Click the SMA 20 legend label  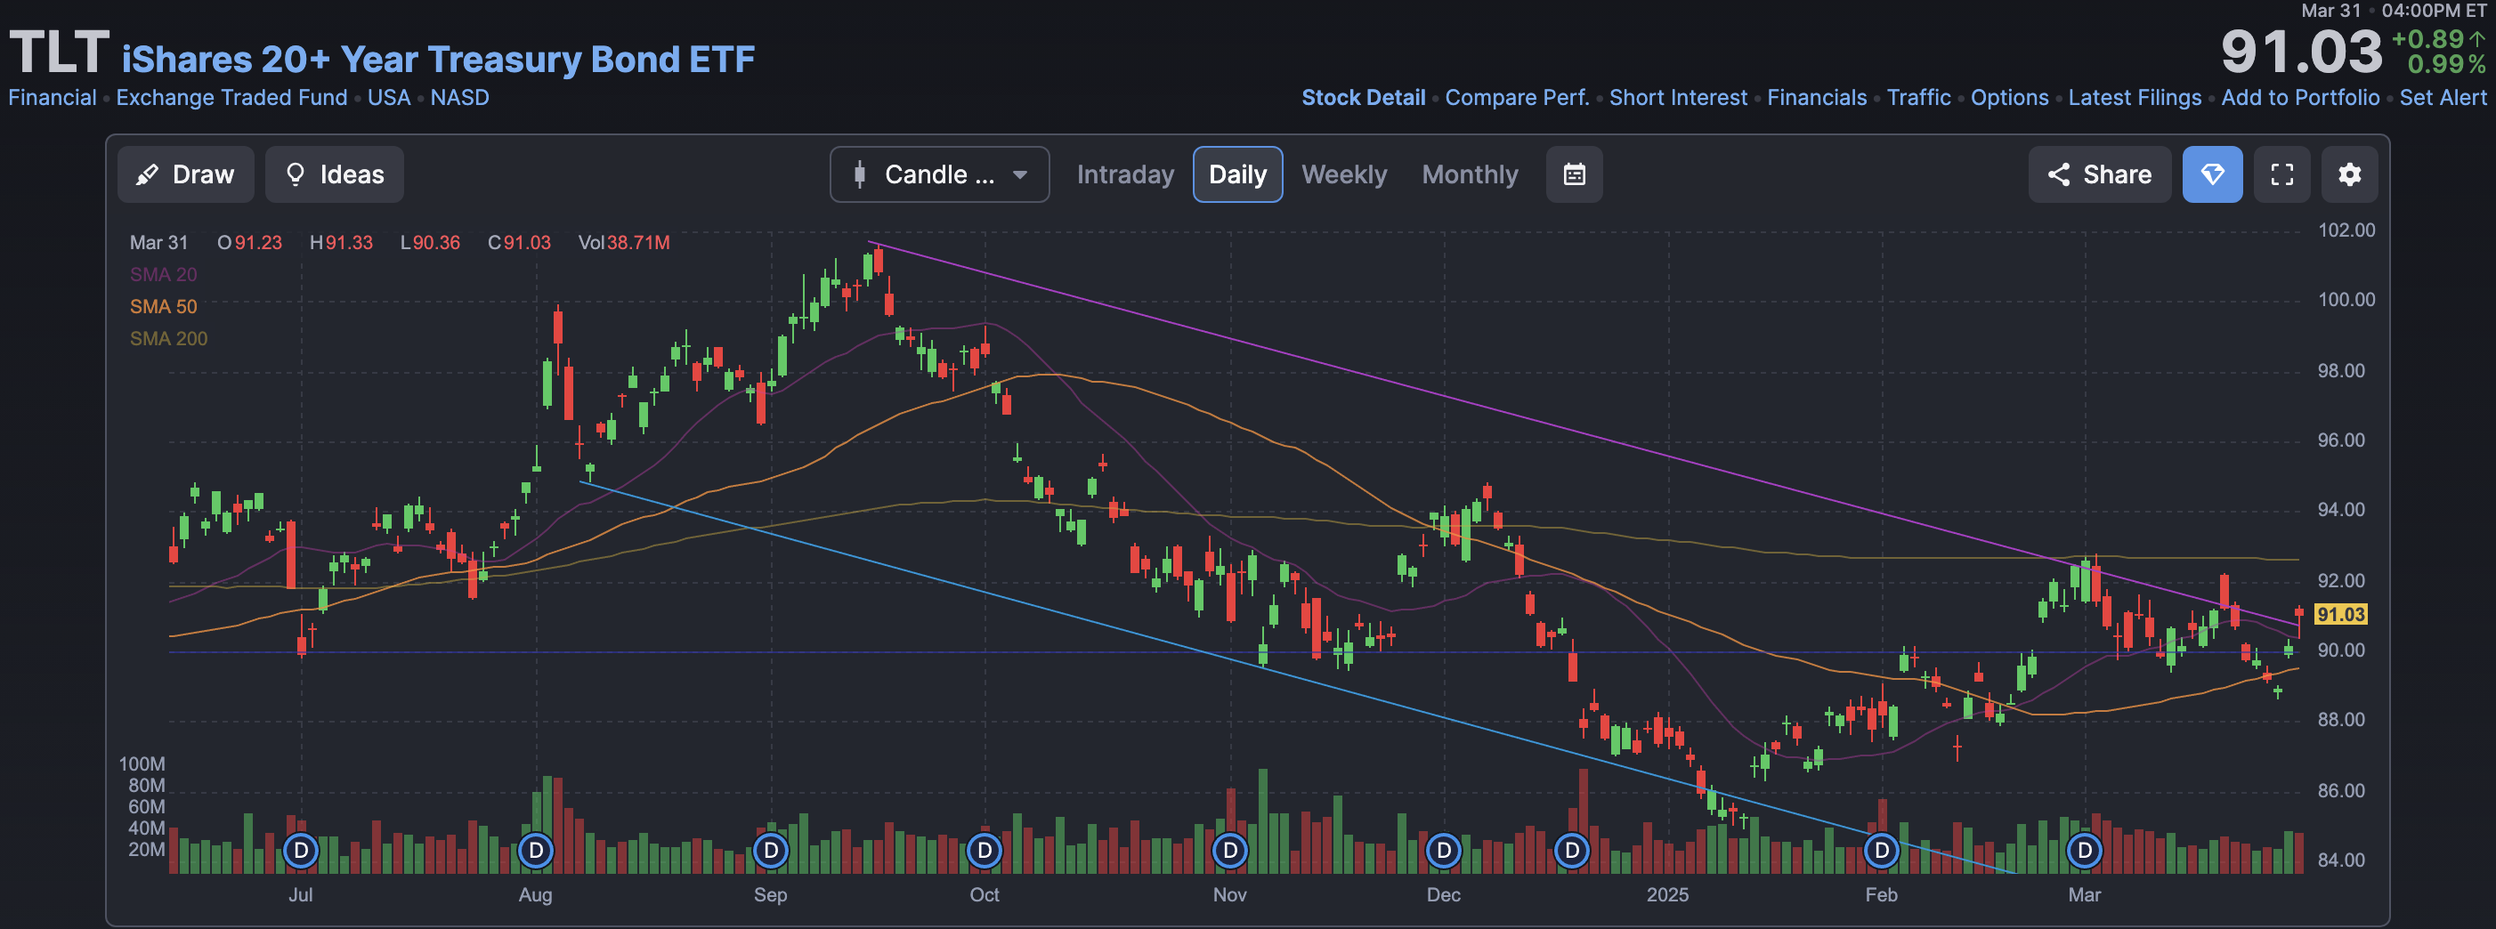pyautogui.click(x=163, y=275)
